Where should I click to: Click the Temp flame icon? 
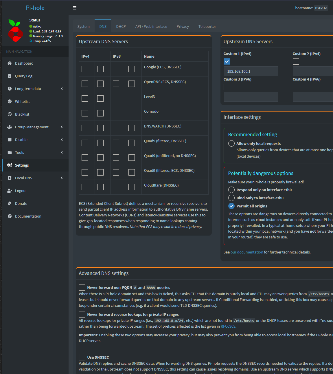(31, 41)
